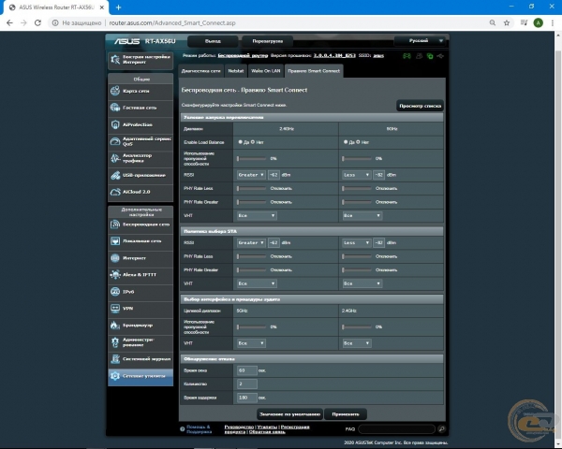Screen dimensions: 562x449
Task: Click the Просмотр списка button
Action: click(x=420, y=106)
